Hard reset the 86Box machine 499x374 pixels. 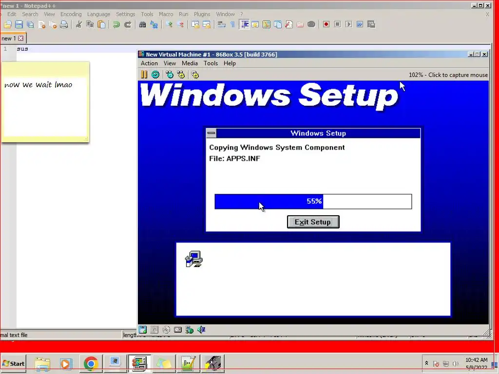(155, 75)
